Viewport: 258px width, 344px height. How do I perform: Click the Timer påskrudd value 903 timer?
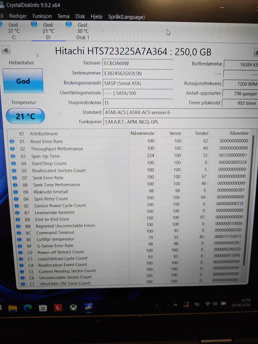(x=241, y=103)
